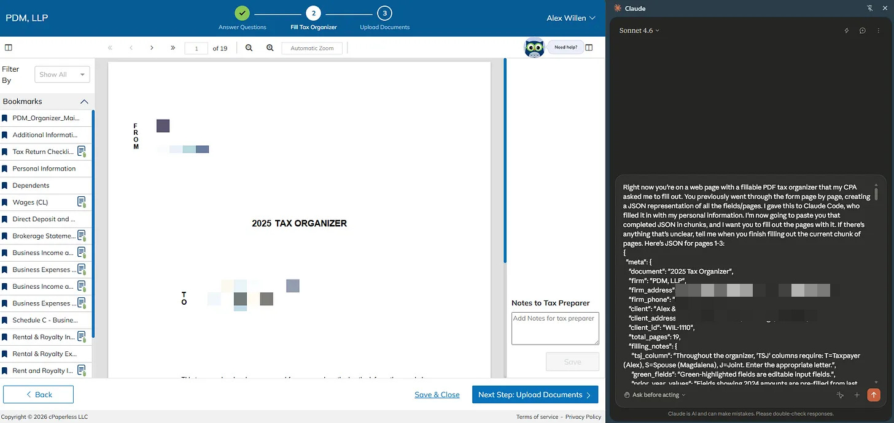
Task: Open Rental & Royalty Income document icon
Action: pyautogui.click(x=82, y=337)
